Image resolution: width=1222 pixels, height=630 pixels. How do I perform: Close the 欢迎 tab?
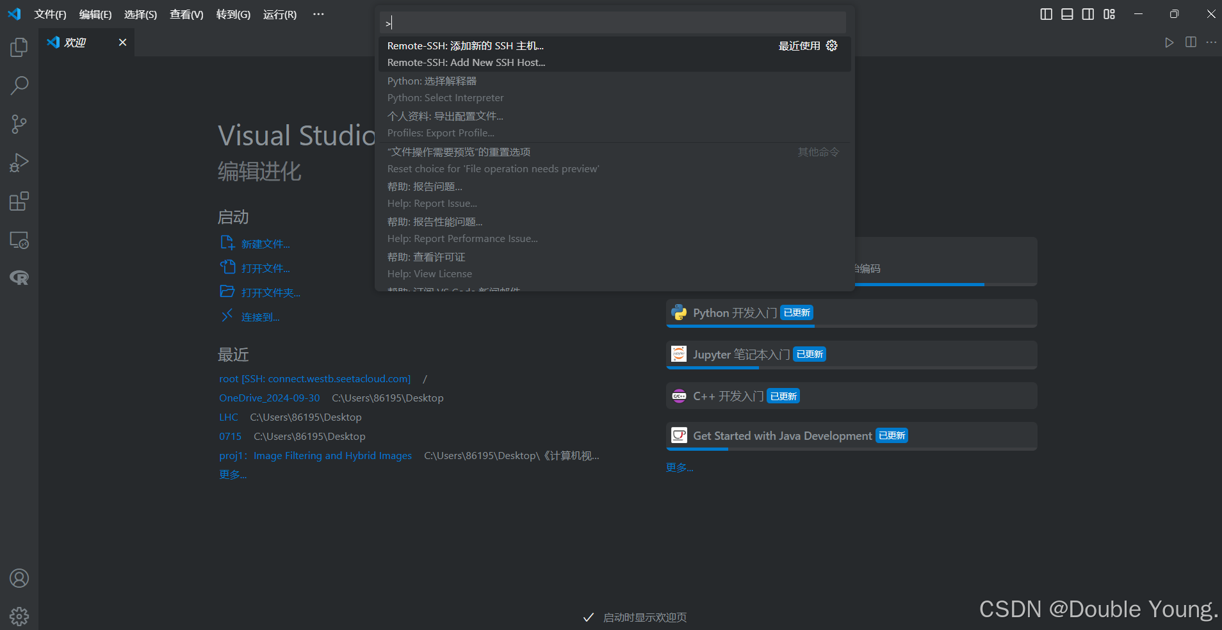click(122, 42)
